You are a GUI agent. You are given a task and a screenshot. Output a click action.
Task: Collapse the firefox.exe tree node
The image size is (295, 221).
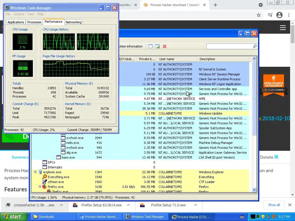(40, 186)
